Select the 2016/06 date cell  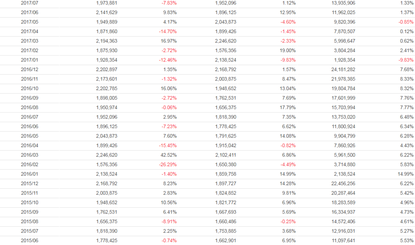point(29,127)
